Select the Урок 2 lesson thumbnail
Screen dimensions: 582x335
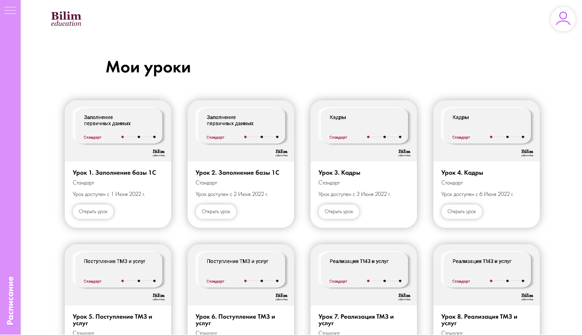tap(241, 131)
